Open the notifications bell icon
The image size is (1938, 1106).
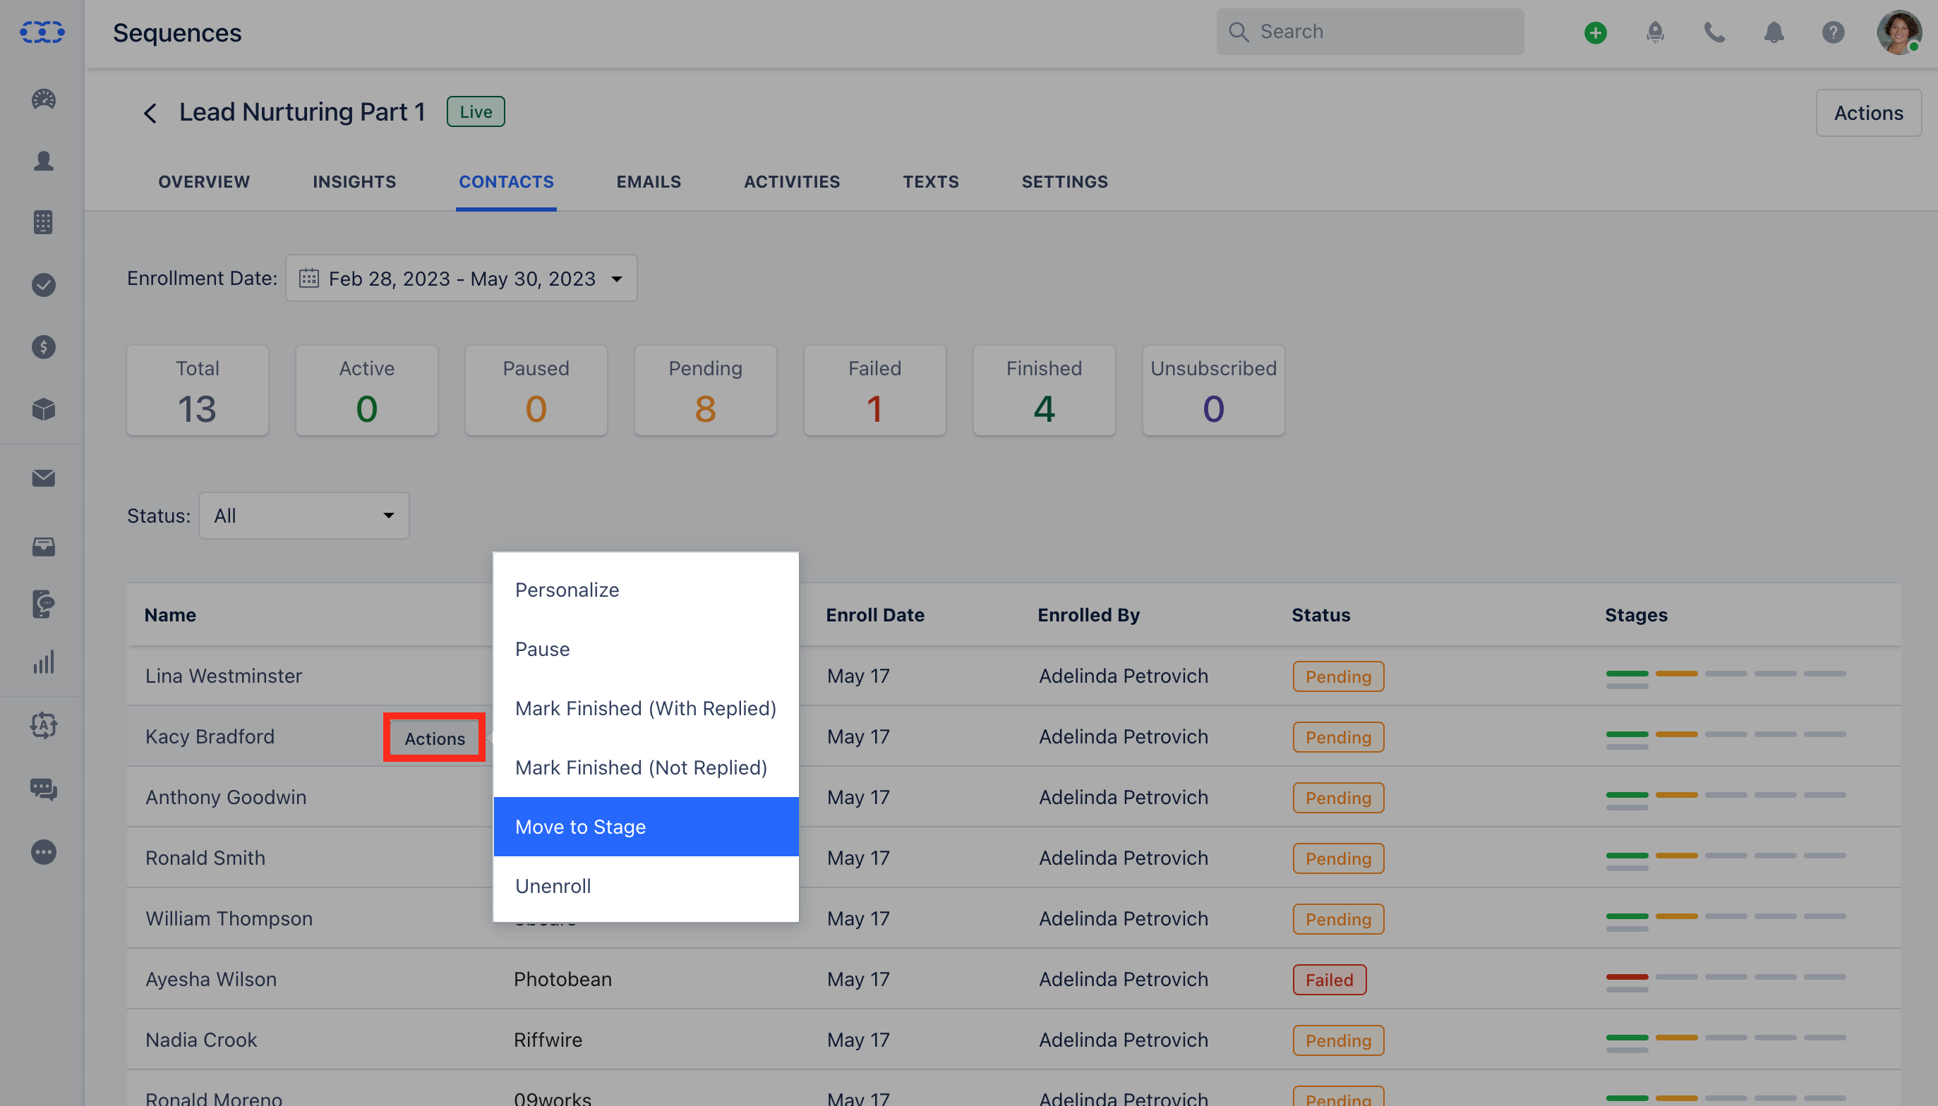1774,32
